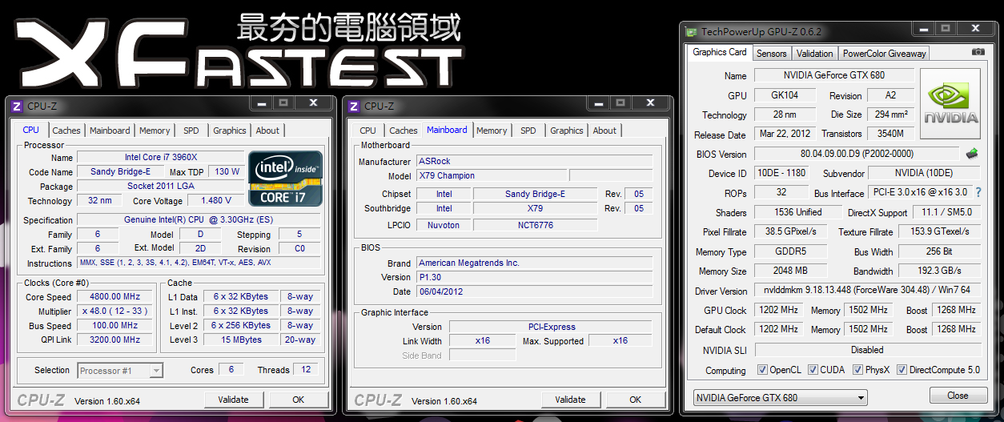Click the left CPU-Z window title icon
The height and width of the screenshot is (422, 1004).
point(17,106)
